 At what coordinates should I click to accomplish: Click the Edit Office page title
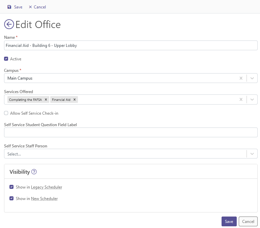[x=38, y=25]
